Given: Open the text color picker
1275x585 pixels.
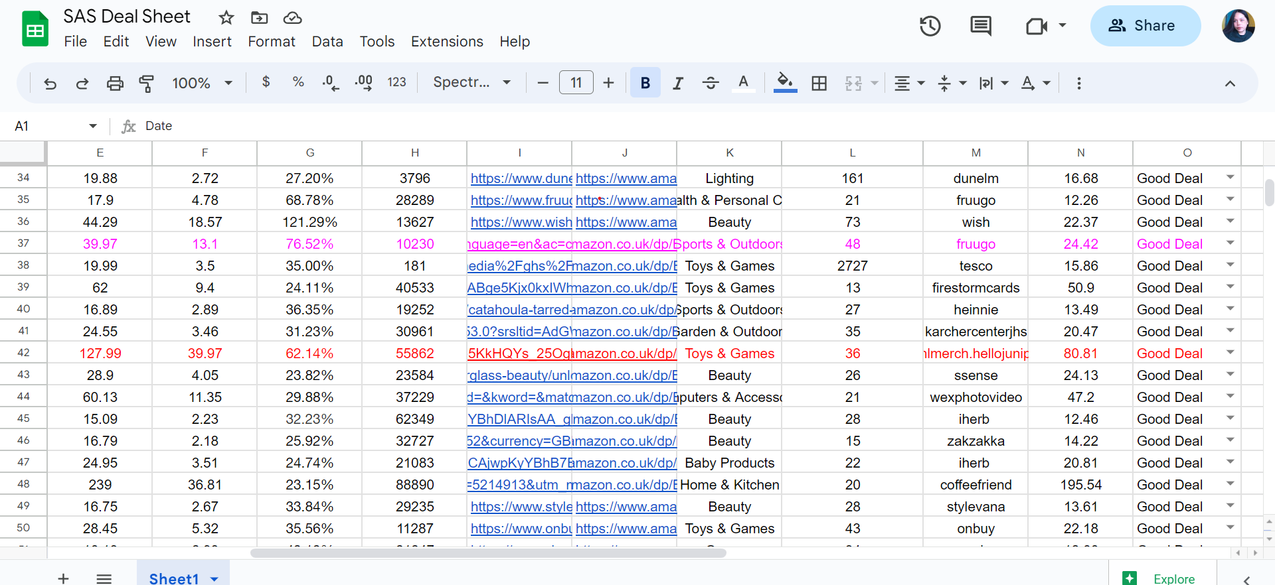Looking at the screenshot, I should pyautogui.click(x=743, y=83).
